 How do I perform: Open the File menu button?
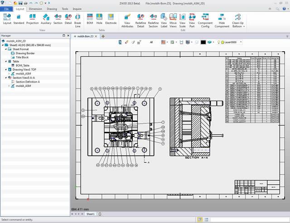coord(7,9)
